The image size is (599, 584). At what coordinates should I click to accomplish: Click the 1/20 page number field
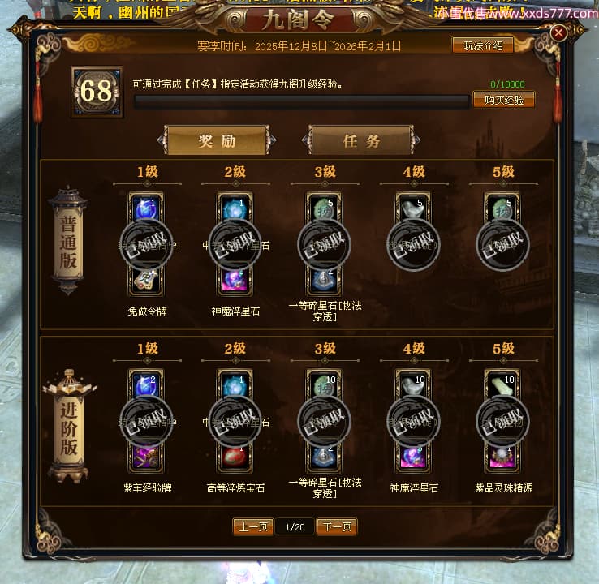[x=295, y=527]
